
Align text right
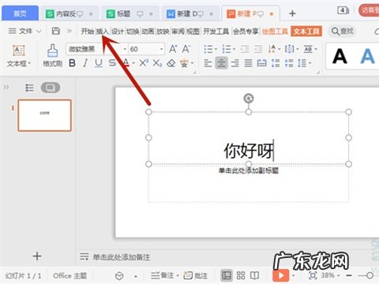(x=235, y=63)
